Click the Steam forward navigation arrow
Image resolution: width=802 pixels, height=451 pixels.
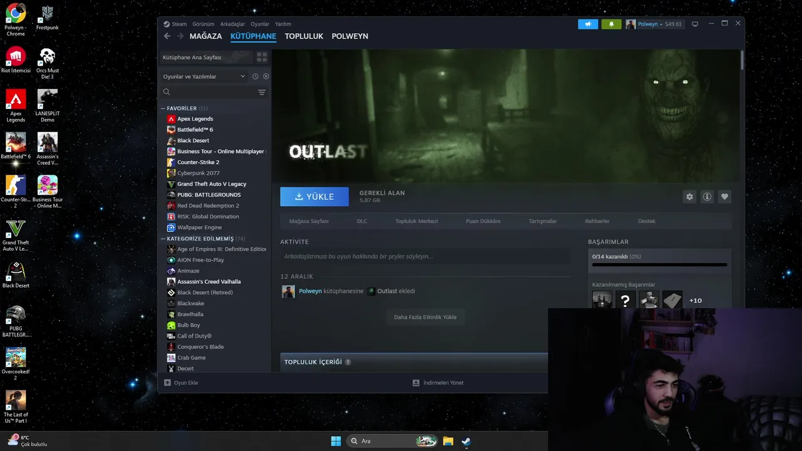pos(180,36)
